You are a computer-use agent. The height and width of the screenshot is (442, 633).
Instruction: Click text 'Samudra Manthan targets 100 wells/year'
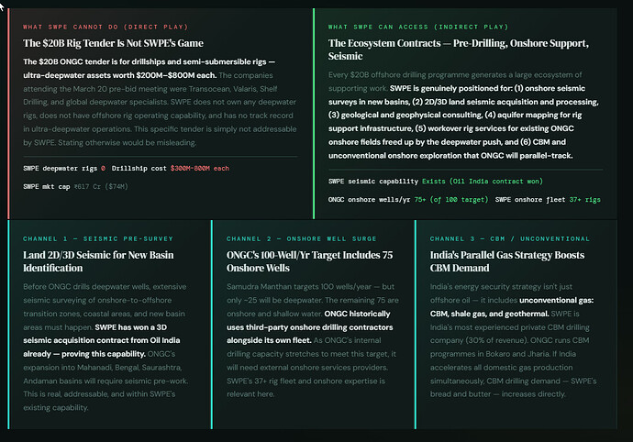tap(299, 287)
